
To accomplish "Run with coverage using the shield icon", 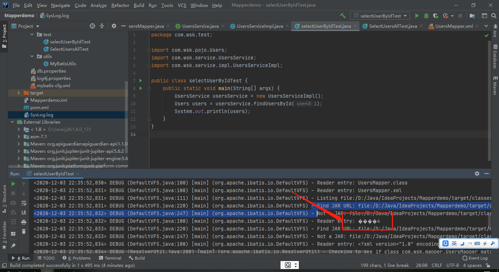I will click(435, 16).
